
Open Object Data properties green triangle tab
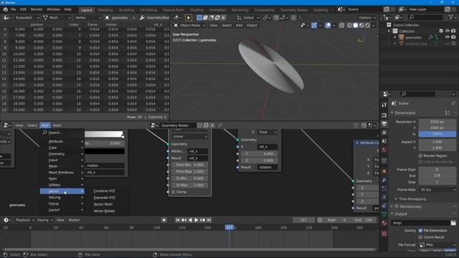(x=384, y=214)
